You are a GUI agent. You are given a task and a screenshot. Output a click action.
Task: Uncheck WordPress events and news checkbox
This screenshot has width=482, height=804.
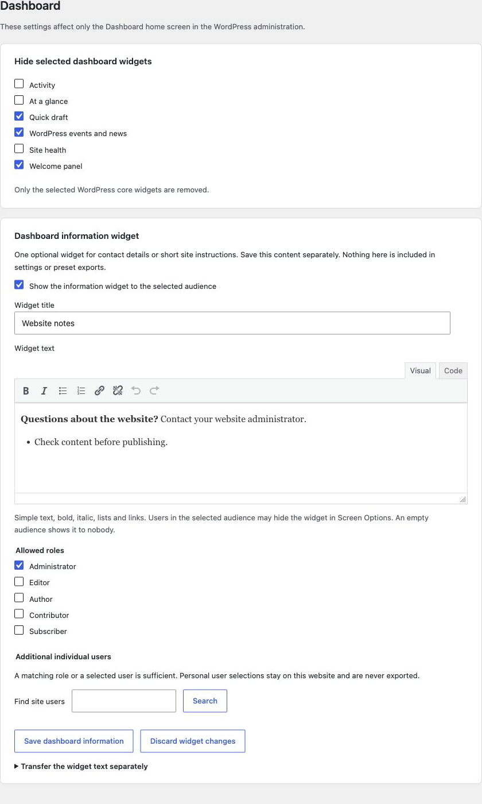pos(19,132)
